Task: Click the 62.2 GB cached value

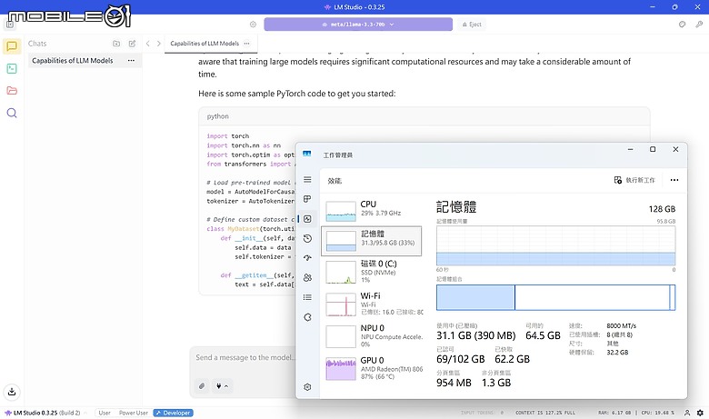Action: [x=512, y=359]
